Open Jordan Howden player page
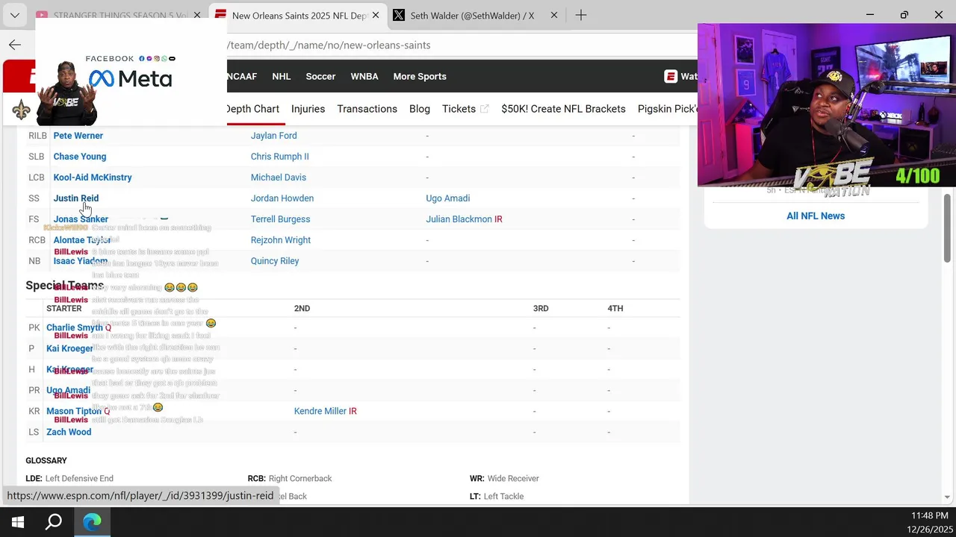Image resolution: width=956 pixels, height=537 pixels. click(x=282, y=198)
